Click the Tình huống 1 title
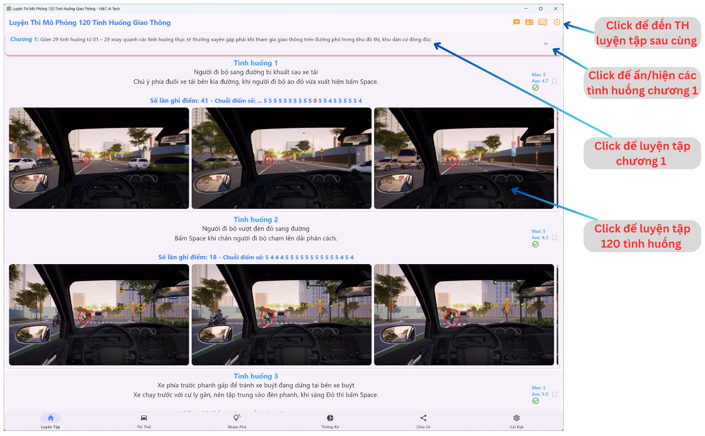Viewport: 705px width, 436px height. (x=256, y=63)
